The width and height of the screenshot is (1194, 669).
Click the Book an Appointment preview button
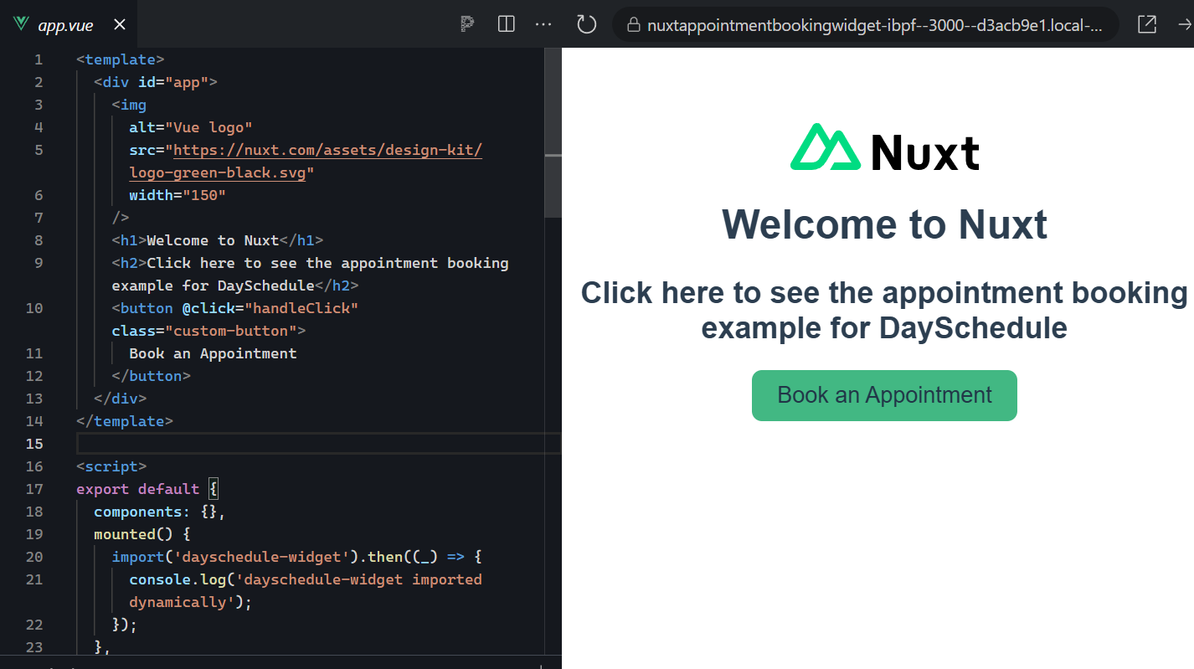click(884, 395)
